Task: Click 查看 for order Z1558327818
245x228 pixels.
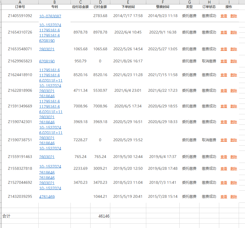Action: click(x=224, y=169)
